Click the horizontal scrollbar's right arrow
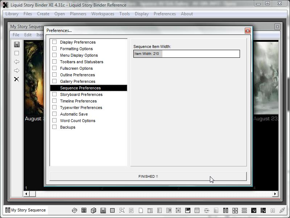Screen dimensions: 290x218 (275, 194)
